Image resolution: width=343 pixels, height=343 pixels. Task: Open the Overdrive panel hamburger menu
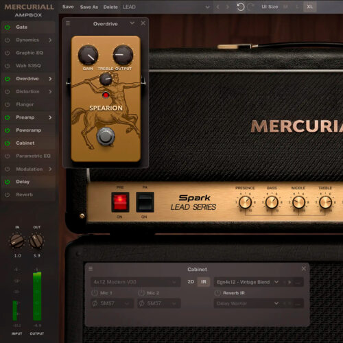68,23
